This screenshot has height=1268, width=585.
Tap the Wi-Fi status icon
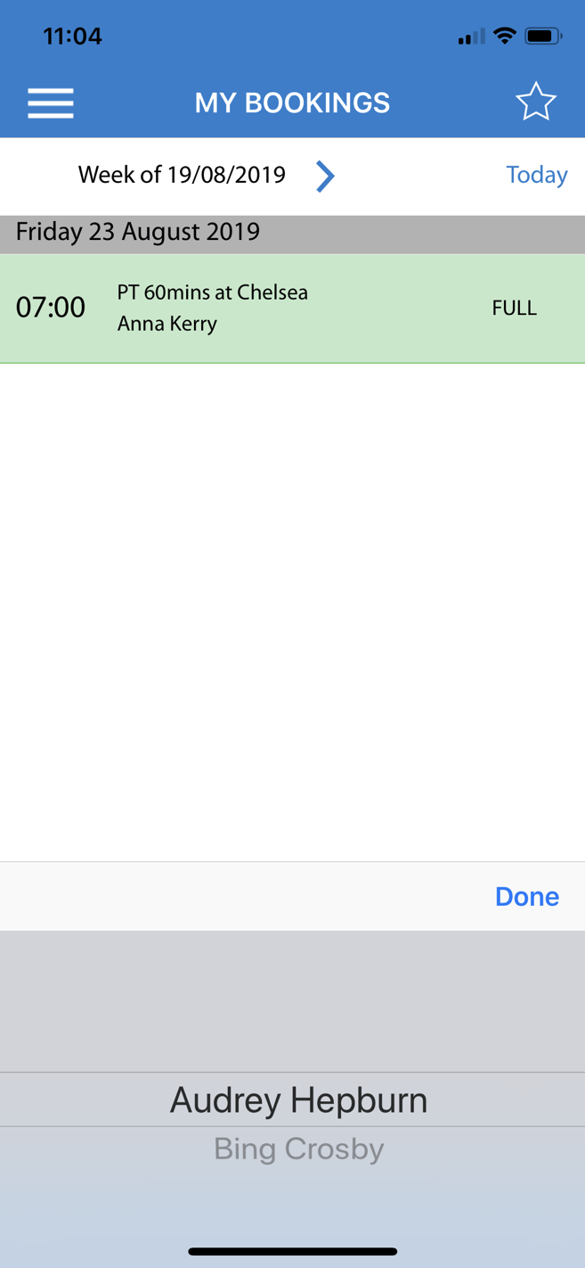point(505,37)
